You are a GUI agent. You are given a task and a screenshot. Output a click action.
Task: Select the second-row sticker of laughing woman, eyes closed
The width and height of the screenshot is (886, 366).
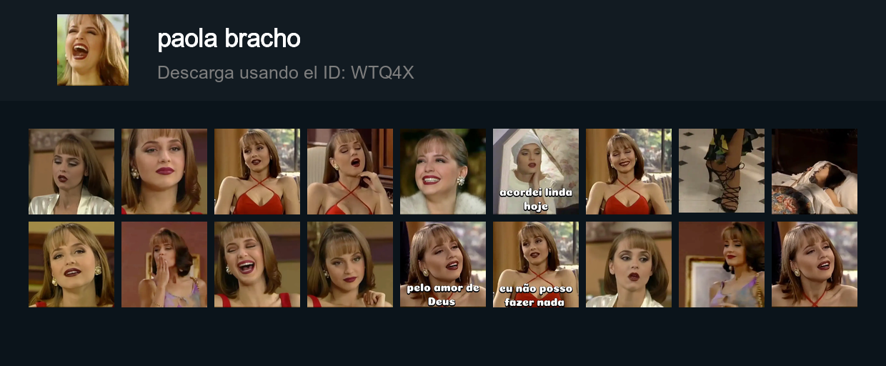(257, 264)
